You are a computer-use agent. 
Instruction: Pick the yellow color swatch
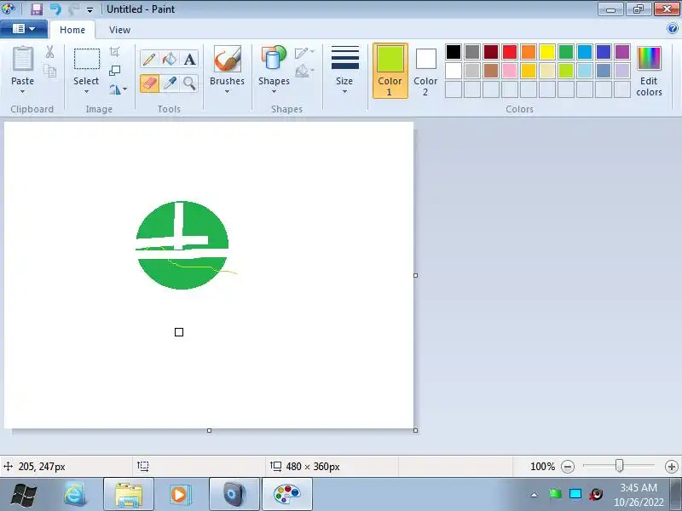[547, 52]
